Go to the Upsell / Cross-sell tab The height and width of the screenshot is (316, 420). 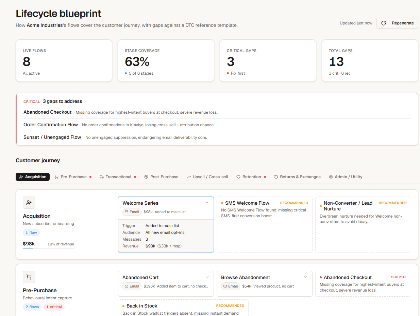[x=207, y=177]
